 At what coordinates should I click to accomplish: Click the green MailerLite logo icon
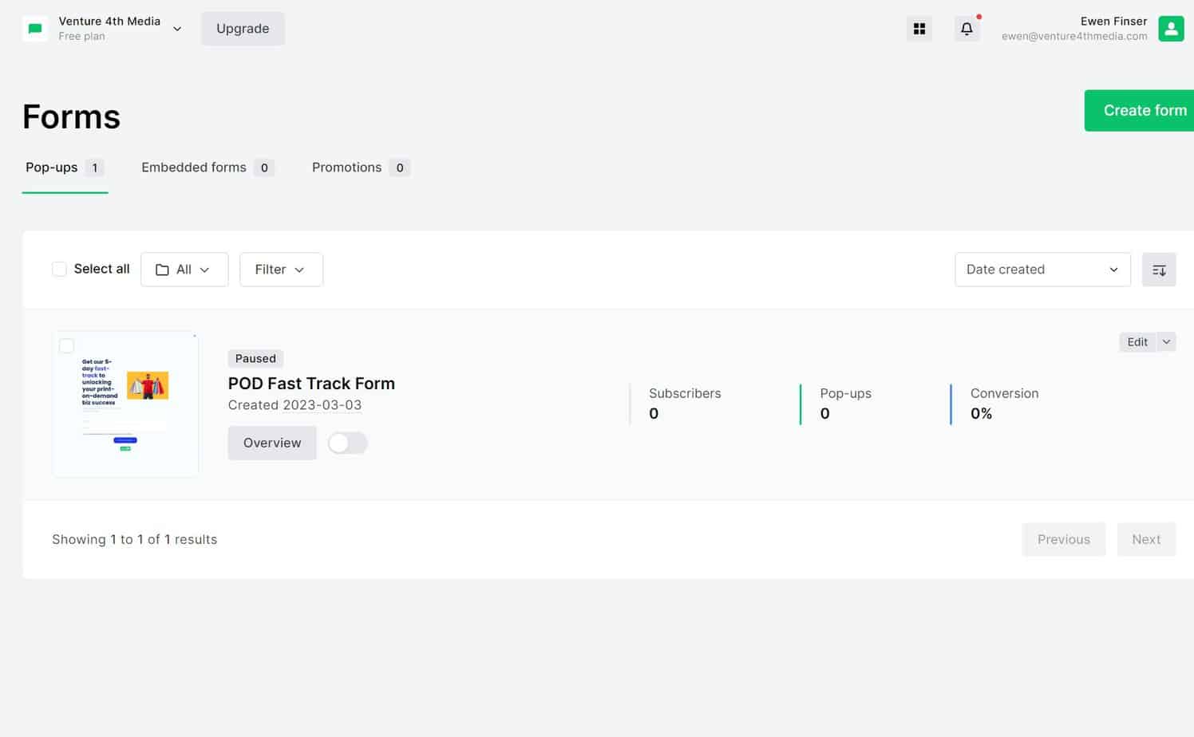coord(35,28)
